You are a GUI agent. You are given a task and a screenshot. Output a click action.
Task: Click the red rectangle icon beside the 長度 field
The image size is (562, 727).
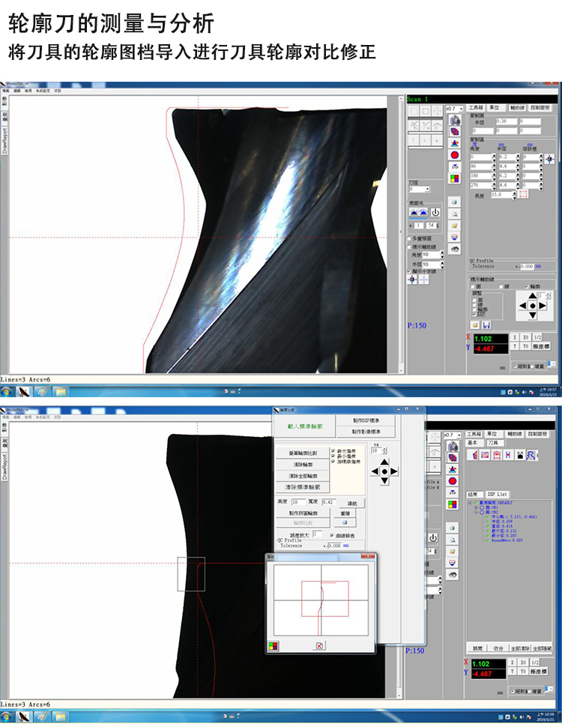(x=523, y=194)
